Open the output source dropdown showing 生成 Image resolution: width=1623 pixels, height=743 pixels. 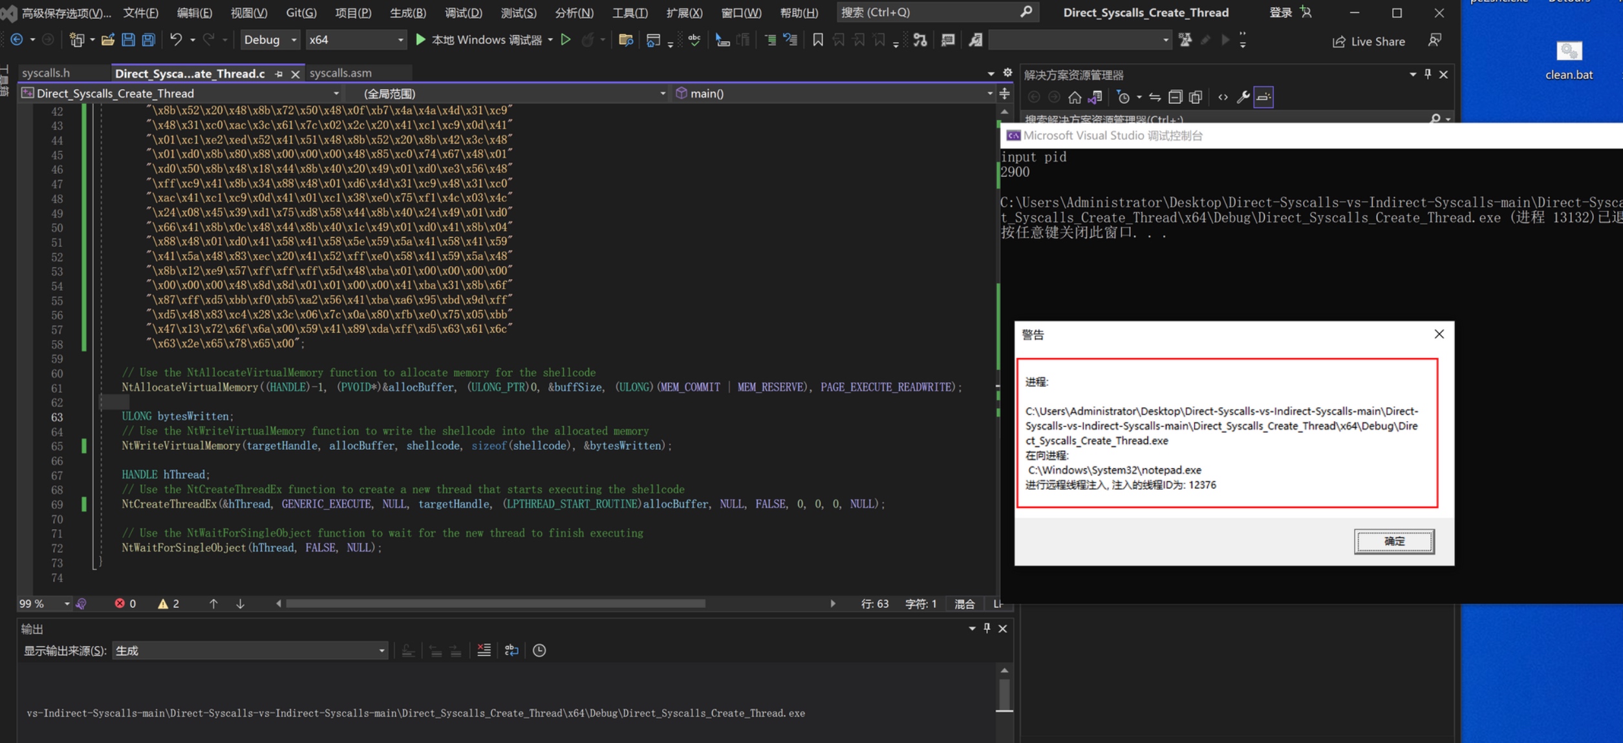pyautogui.click(x=250, y=651)
